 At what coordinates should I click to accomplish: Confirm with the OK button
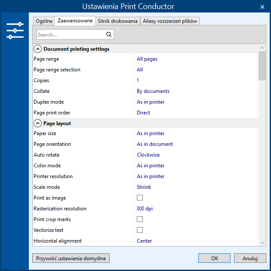tap(214, 258)
